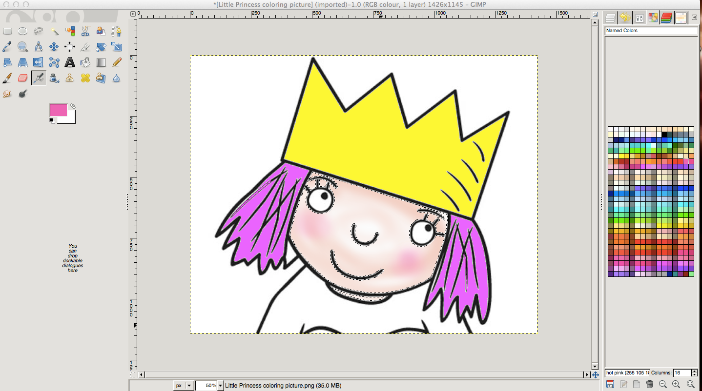Pick the Select by Color tool

click(x=70, y=32)
